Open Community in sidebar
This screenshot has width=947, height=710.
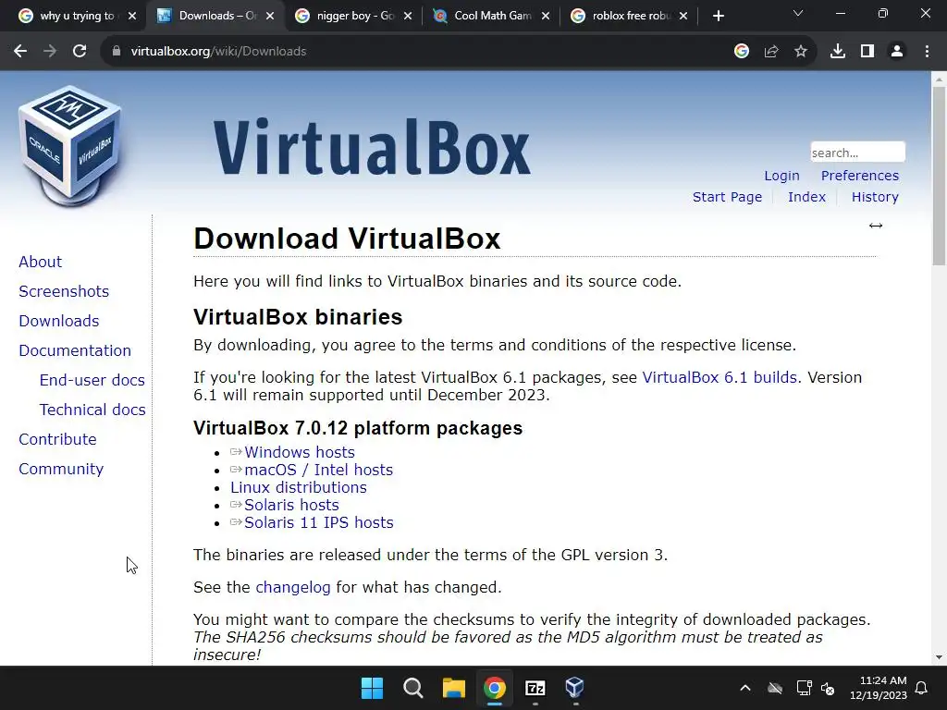pyautogui.click(x=61, y=469)
